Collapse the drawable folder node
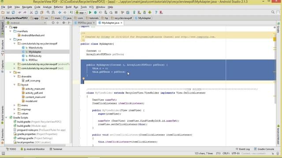The height and width of the screenshot is (158, 282). pos(15,76)
